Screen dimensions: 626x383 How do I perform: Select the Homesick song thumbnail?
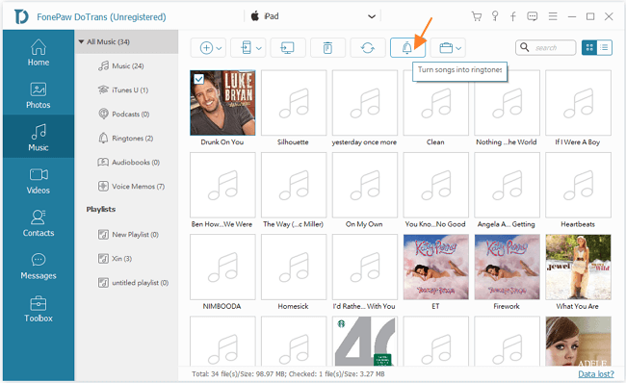(294, 268)
